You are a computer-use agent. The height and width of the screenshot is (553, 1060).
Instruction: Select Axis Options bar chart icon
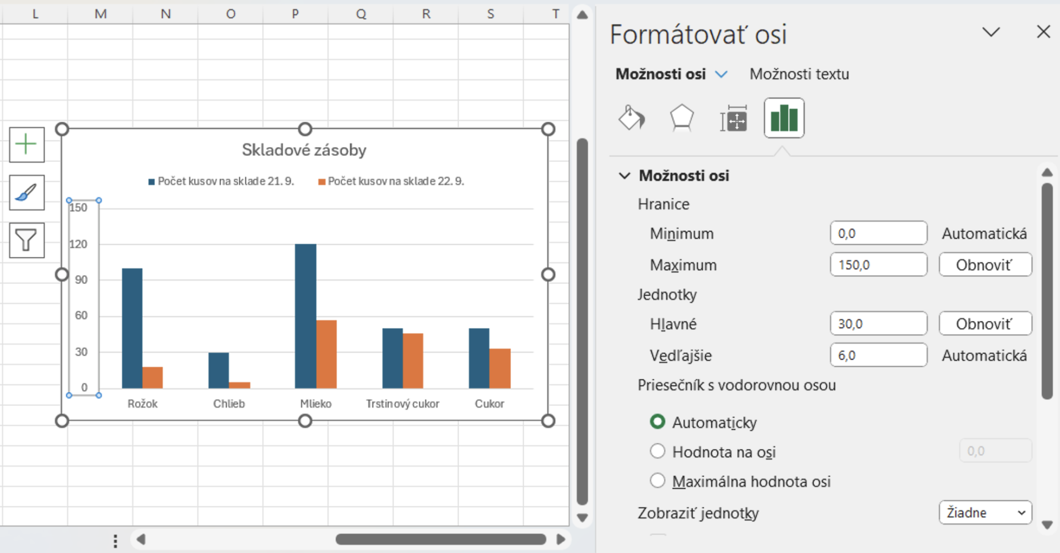pyautogui.click(x=784, y=118)
